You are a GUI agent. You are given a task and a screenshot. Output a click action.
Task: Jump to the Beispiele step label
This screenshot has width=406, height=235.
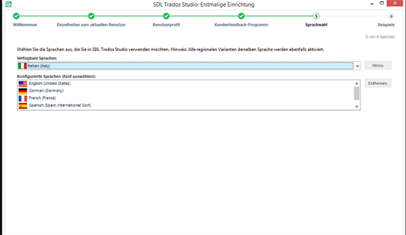tap(386, 25)
